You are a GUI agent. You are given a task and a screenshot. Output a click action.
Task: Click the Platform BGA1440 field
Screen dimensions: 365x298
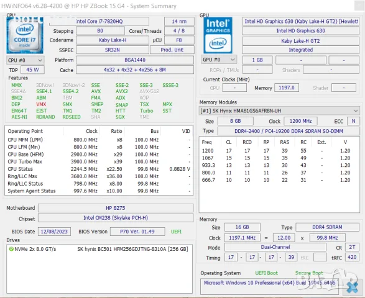[x=135, y=60]
